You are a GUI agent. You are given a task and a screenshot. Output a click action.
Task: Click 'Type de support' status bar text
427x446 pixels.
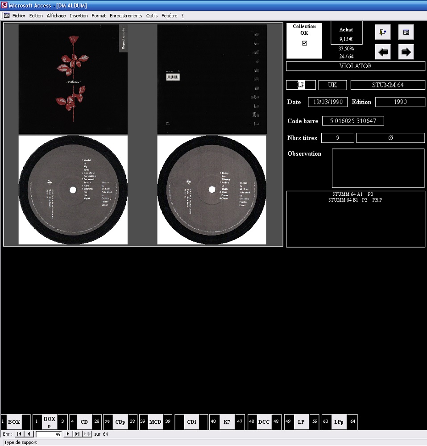[x=21, y=442]
